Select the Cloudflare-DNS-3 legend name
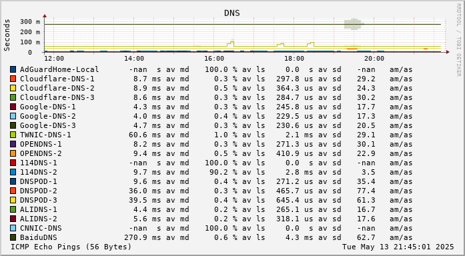The height and width of the screenshot is (256, 465). tap(57, 97)
